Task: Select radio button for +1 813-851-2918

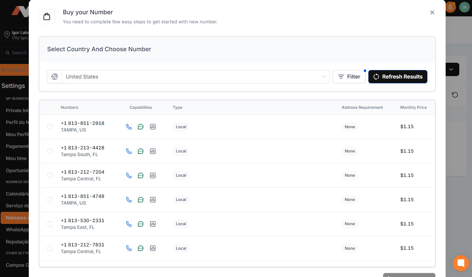Action: (50, 127)
